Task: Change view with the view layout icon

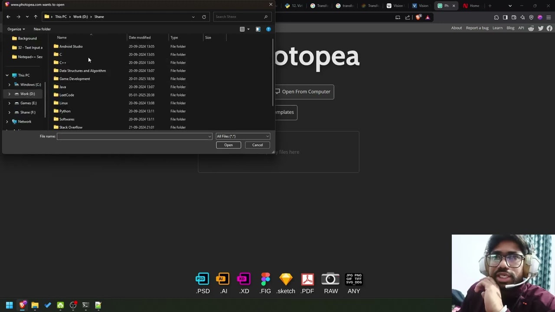Action: tap(242, 29)
